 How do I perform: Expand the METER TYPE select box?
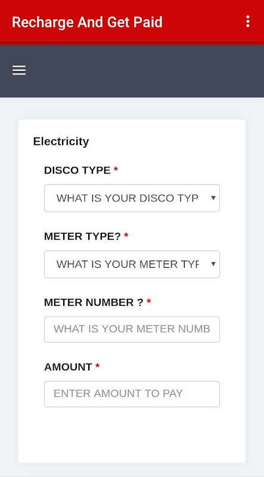[132, 264]
